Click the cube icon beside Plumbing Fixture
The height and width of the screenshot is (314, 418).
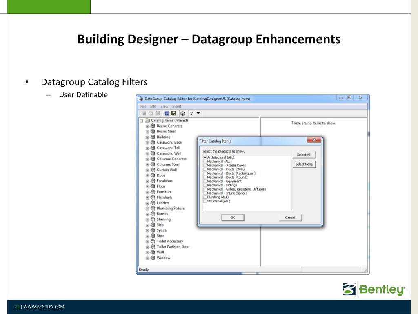153,208
